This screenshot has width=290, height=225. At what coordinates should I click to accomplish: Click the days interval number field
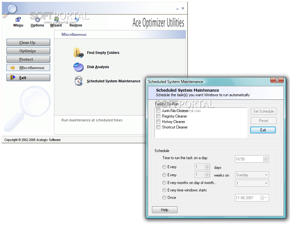tap(200, 167)
